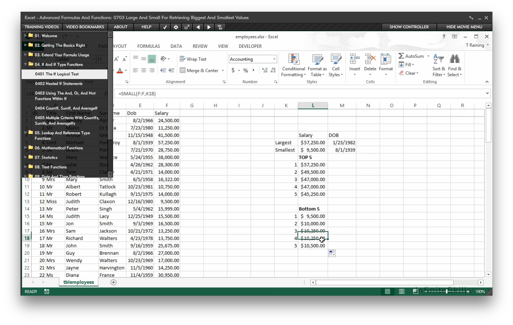This screenshot has width=513, height=325.
Task: Open the VIDEO BOOKMARKS menu
Action: click(85, 27)
